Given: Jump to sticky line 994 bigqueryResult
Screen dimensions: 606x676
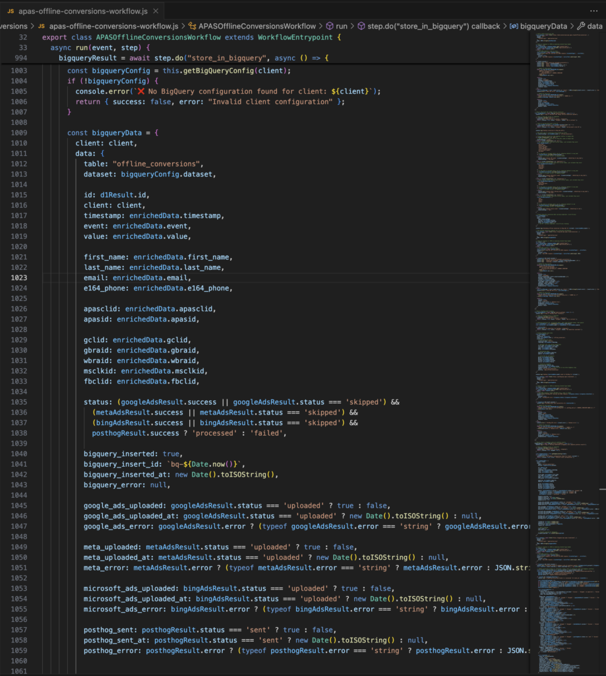Looking at the screenshot, I should [191, 59].
